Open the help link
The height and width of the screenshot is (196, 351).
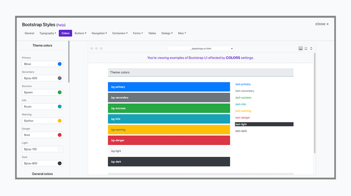(61, 25)
